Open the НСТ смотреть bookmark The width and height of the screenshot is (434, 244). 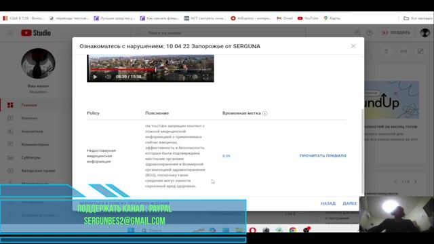205,18
